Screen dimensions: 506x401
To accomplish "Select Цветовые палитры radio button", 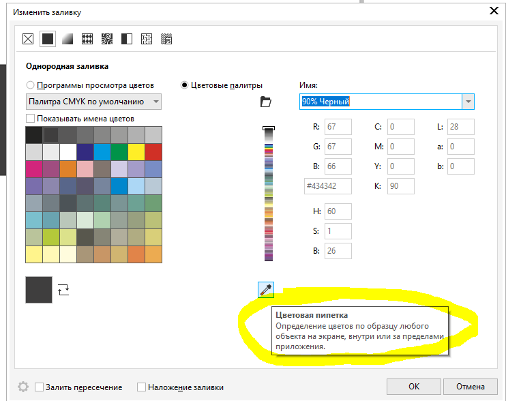I will [x=184, y=85].
